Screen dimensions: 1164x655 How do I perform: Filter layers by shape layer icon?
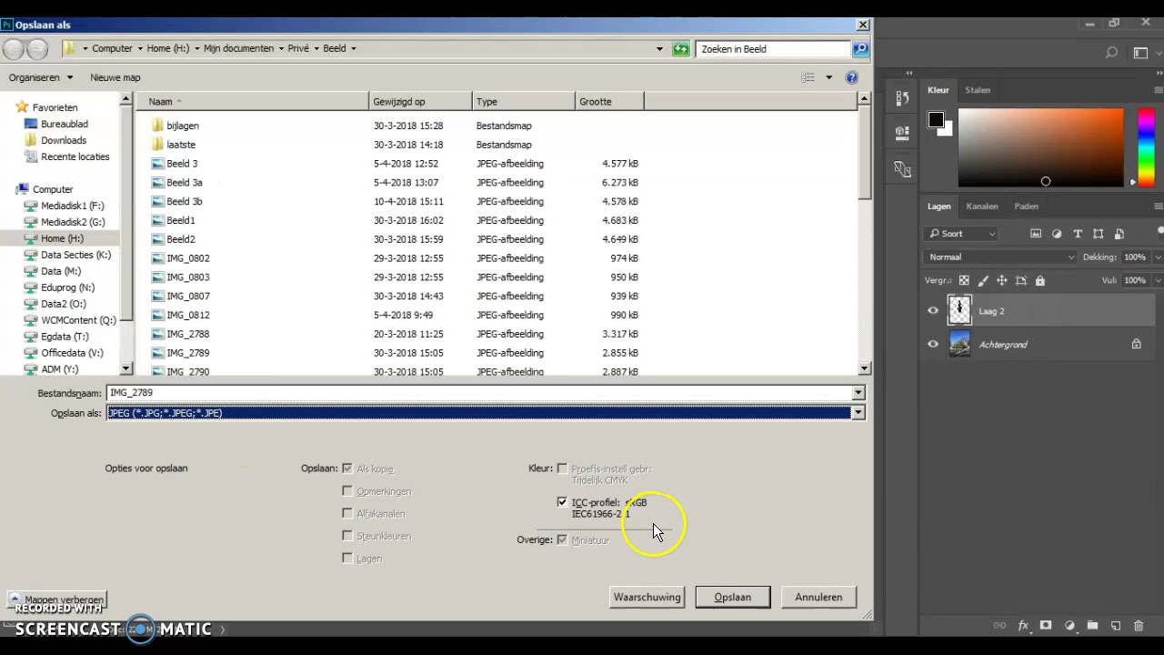coord(1099,234)
